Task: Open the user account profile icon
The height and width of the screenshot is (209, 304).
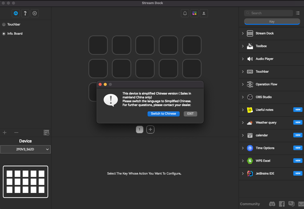Action: pyautogui.click(x=204, y=13)
